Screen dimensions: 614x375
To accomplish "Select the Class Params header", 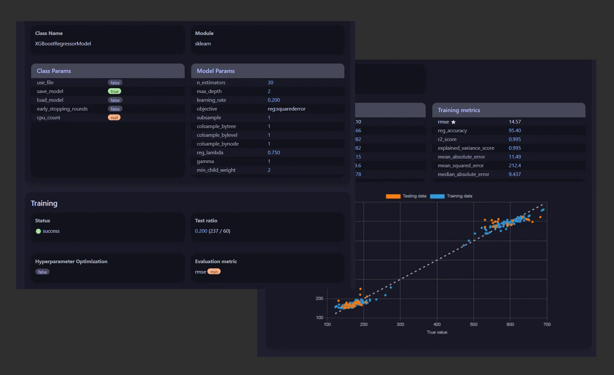I will (108, 71).
